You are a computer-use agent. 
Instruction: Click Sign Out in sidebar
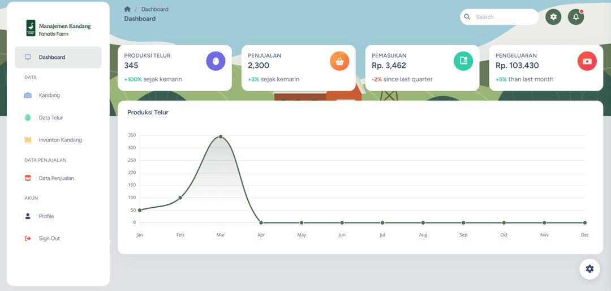pos(49,238)
